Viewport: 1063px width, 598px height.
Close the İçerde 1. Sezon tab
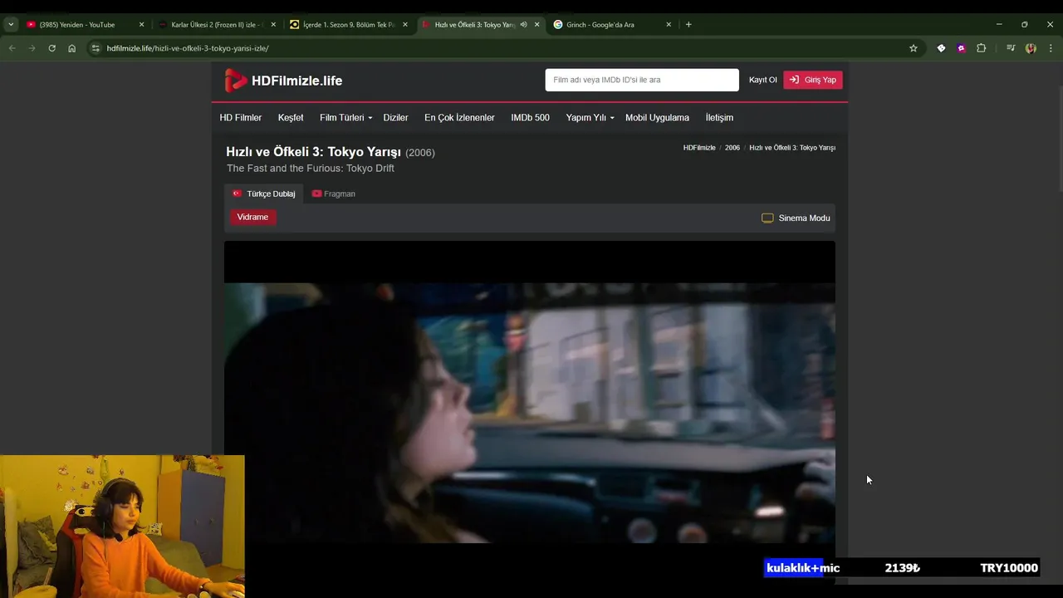coord(405,25)
